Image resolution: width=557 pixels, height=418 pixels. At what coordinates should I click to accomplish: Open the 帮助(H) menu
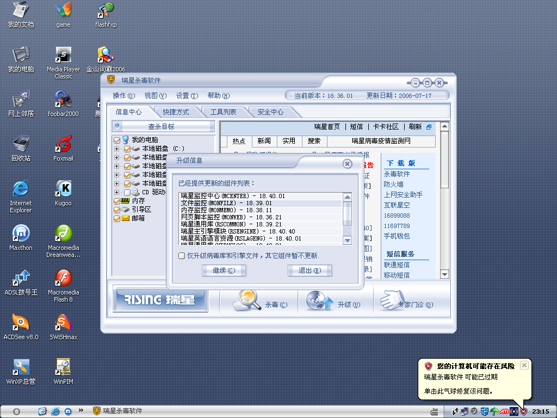219,96
